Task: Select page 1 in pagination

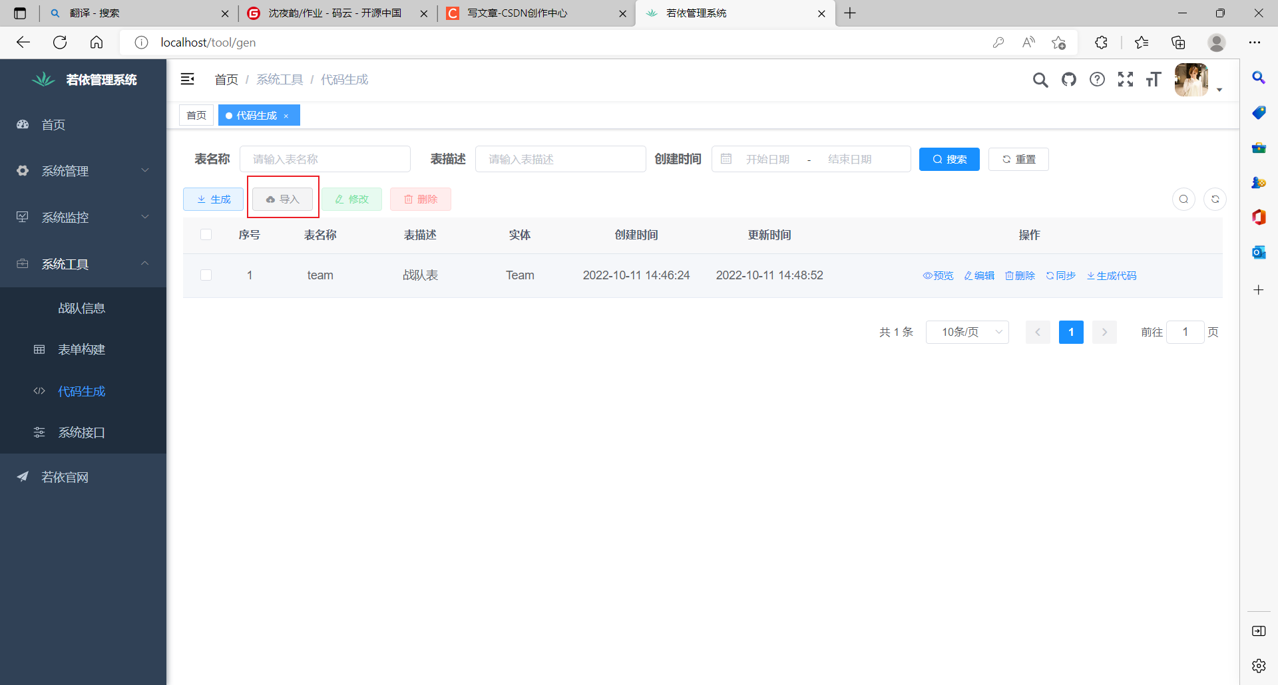Action: [x=1071, y=332]
